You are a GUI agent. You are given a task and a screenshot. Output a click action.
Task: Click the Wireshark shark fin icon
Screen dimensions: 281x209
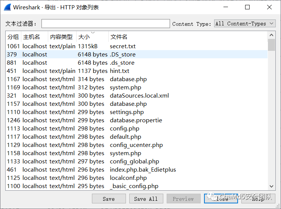[x=7, y=7]
